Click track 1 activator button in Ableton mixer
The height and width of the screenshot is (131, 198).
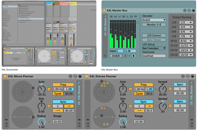click(x=48, y=42)
